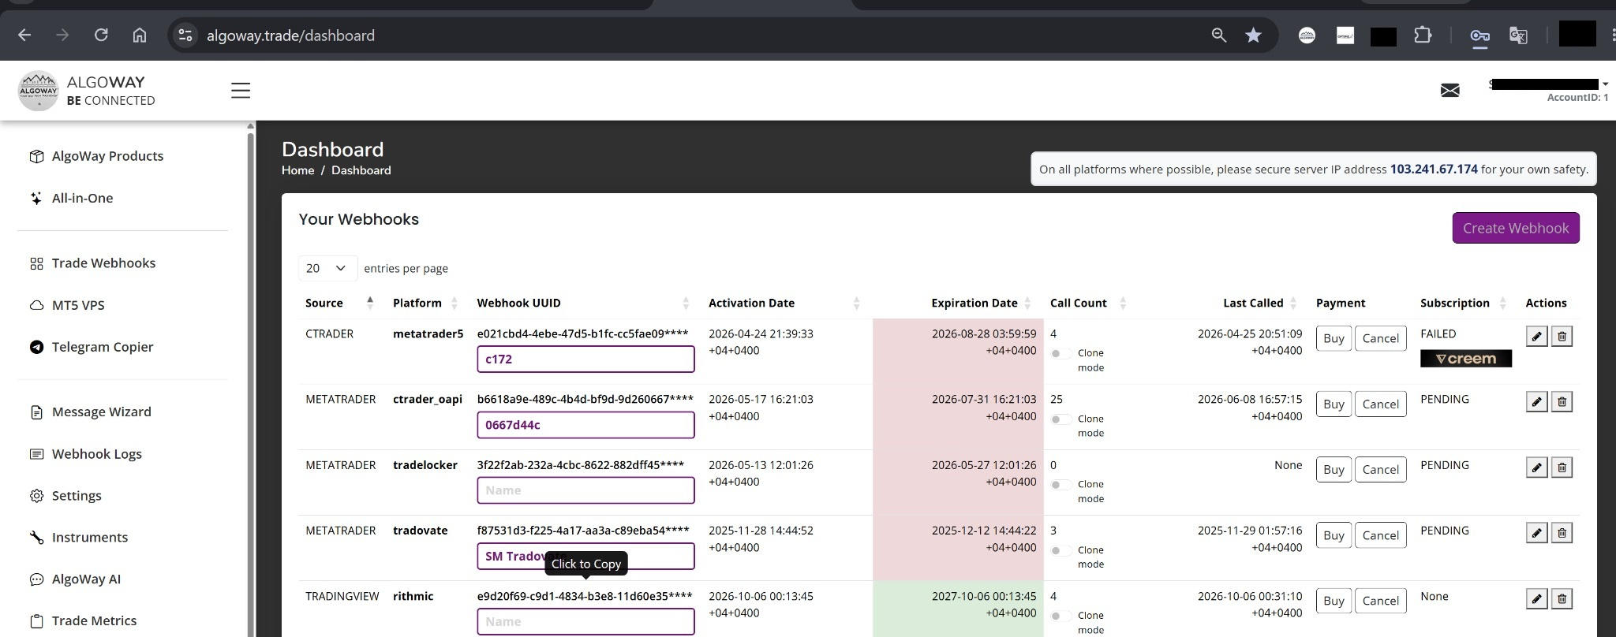The height and width of the screenshot is (637, 1616).
Task: Edit the ctrader_oapi webhook pencil icon
Action: 1536,402
